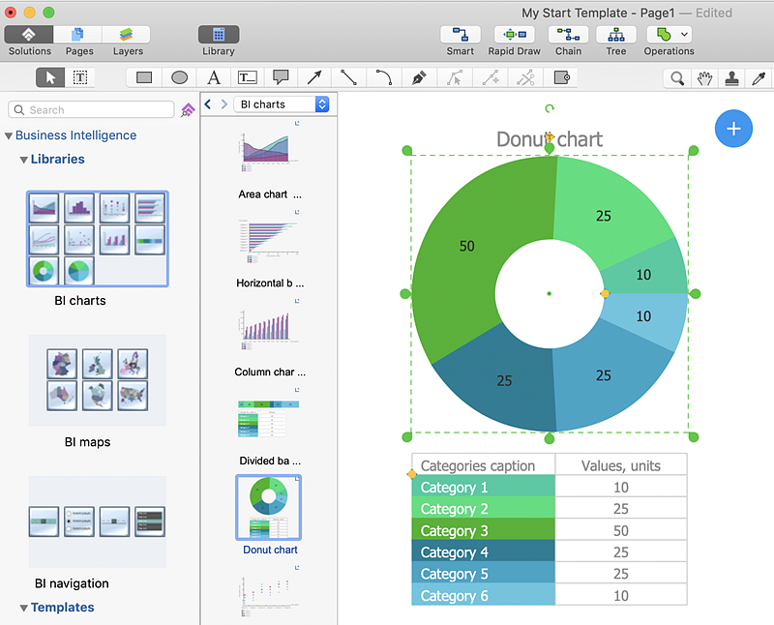Select the Text letter A tool
Viewport: 774px width, 625px height.
tap(214, 77)
